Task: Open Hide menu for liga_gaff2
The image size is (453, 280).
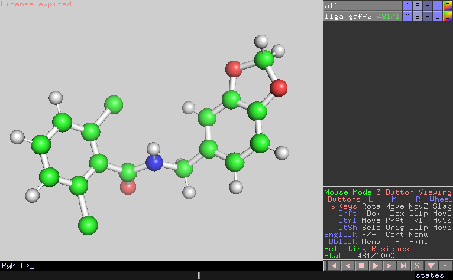Action: tap(427, 17)
